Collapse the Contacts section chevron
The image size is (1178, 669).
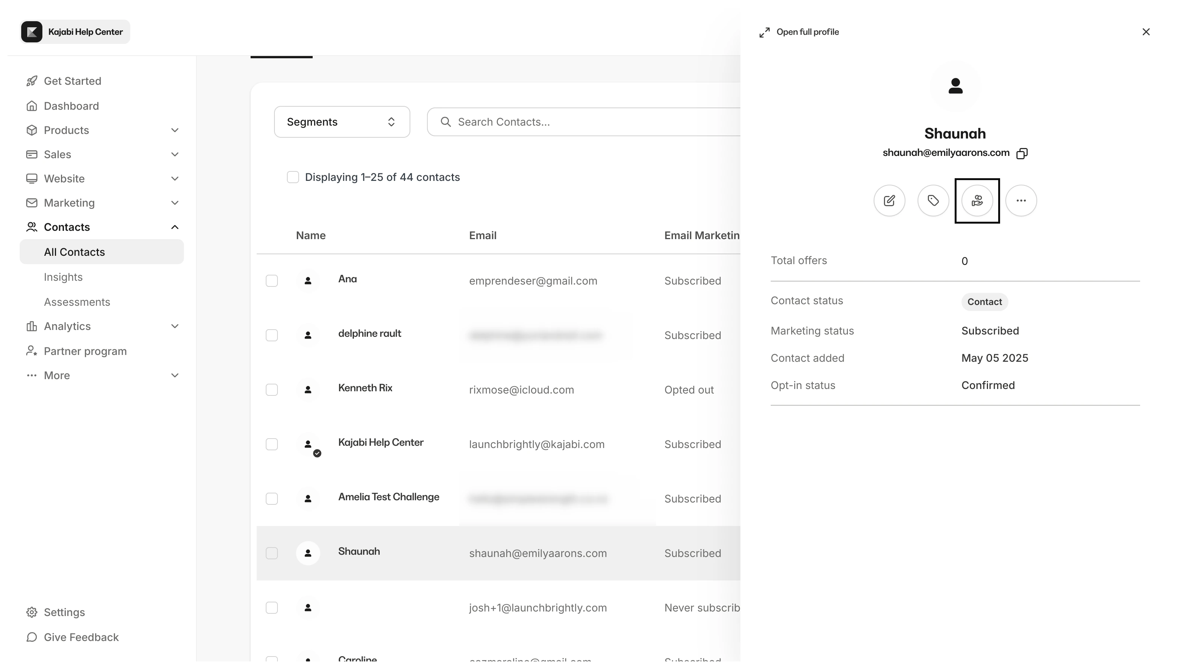tap(175, 227)
